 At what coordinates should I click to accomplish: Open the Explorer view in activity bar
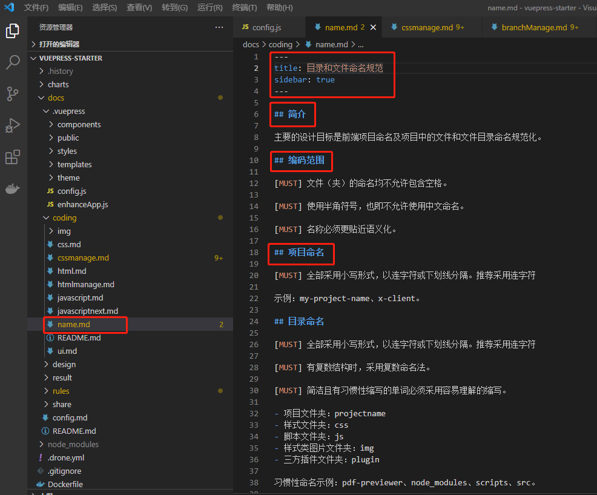point(13,31)
